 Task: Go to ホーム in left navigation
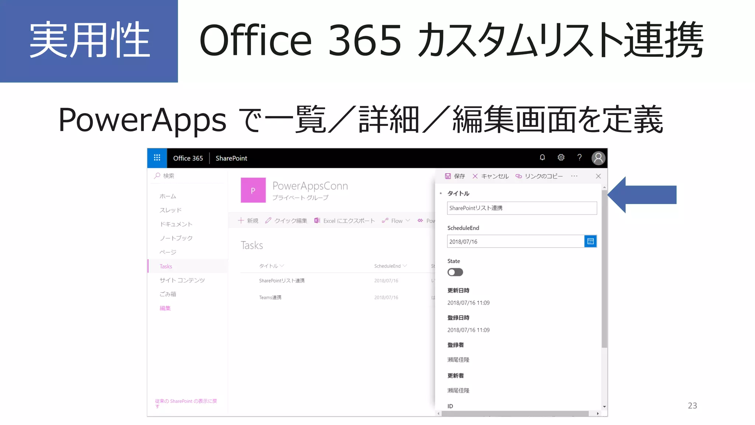168,196
